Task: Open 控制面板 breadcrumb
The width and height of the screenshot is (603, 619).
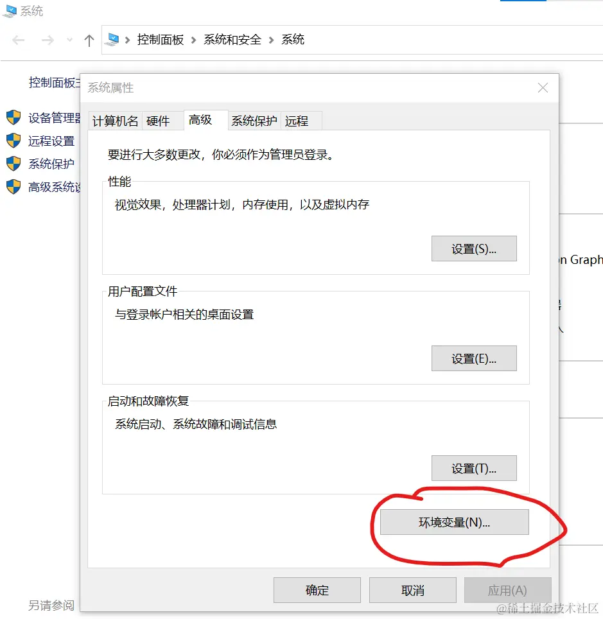Action: pyautogui.click(x=161, y=39)
